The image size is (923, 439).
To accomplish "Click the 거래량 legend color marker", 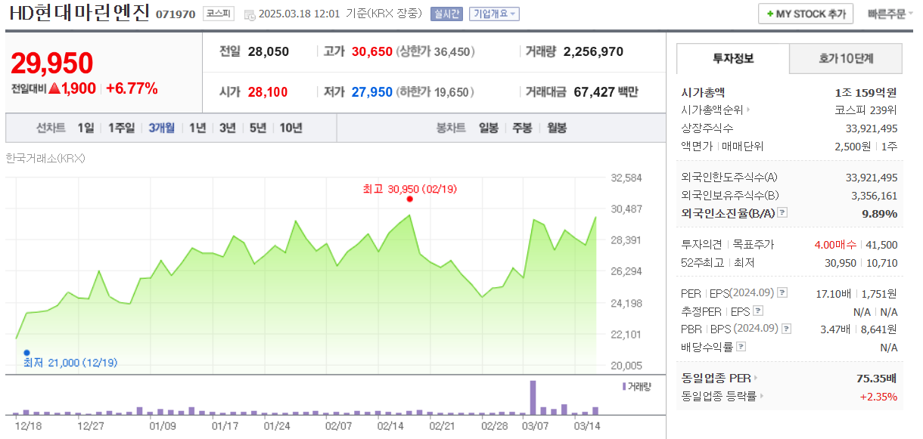I will click(x=624, y=386).
